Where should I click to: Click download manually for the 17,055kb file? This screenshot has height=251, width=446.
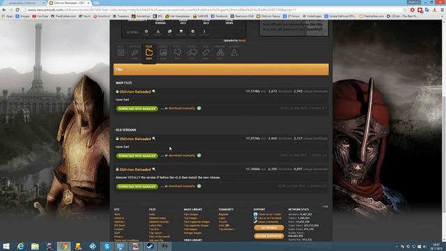[x=182, y=155]
